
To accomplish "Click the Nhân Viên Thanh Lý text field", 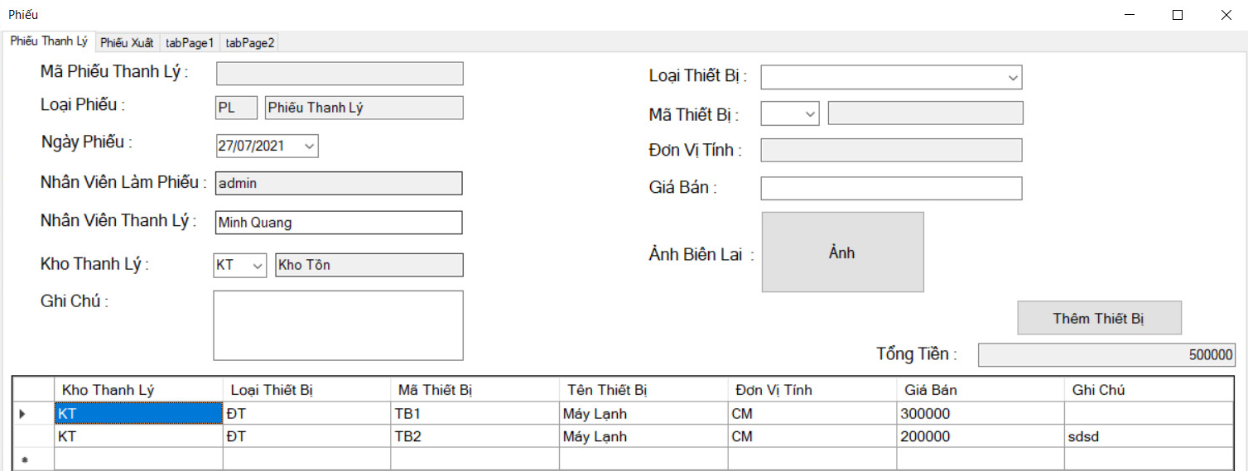I will pos(338,223).
